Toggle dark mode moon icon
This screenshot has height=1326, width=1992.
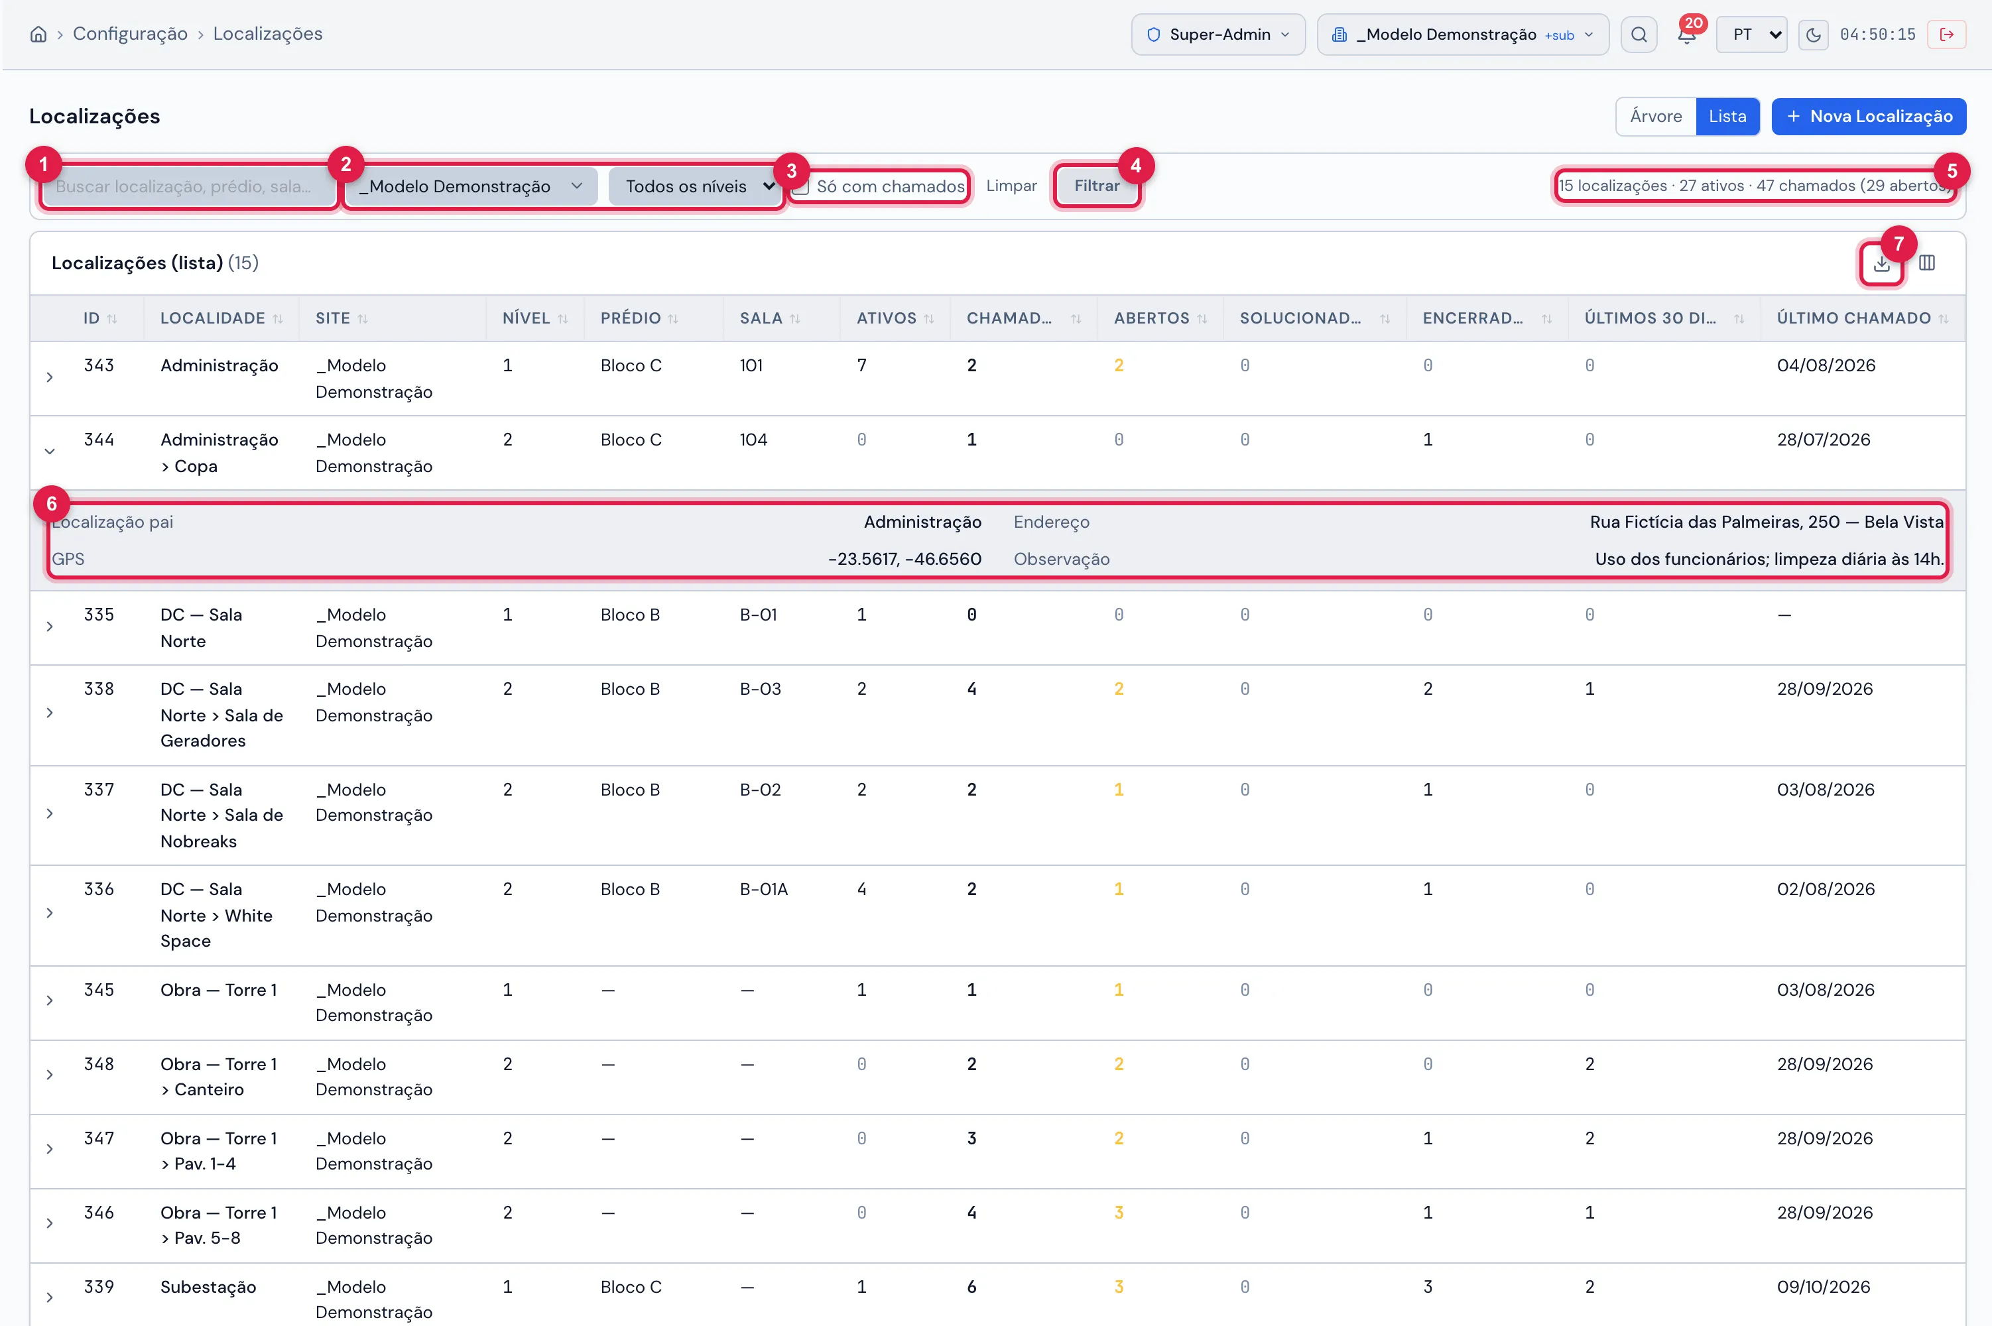[1813, 34]
